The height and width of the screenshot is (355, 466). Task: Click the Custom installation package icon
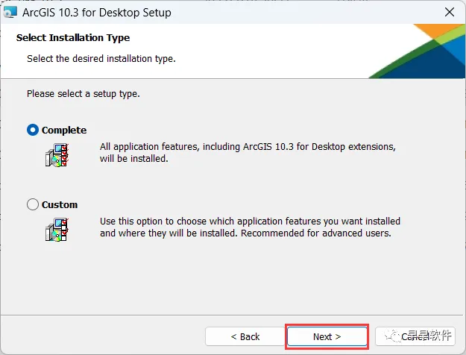(57, 228)
